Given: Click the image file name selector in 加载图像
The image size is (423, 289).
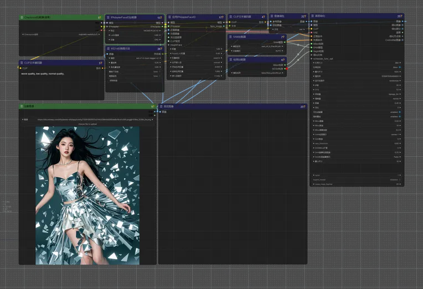Looking at the screenshot, I should 87,120.
